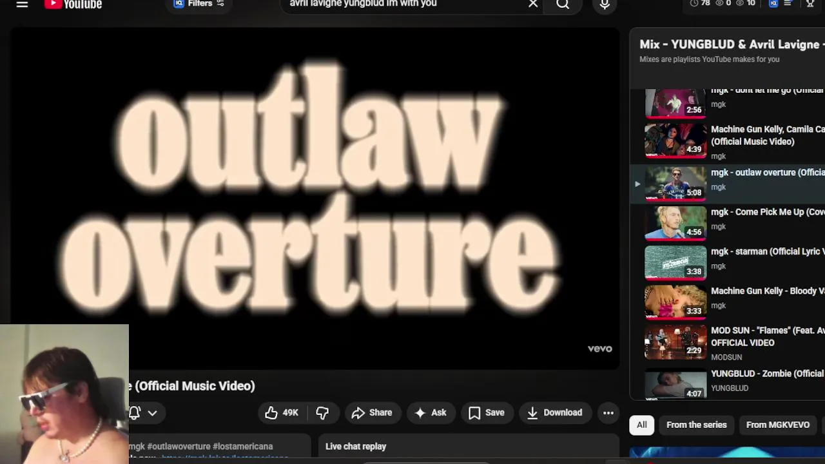
Task: Click the vevo logo in the video
Action: tap(599, 349)
